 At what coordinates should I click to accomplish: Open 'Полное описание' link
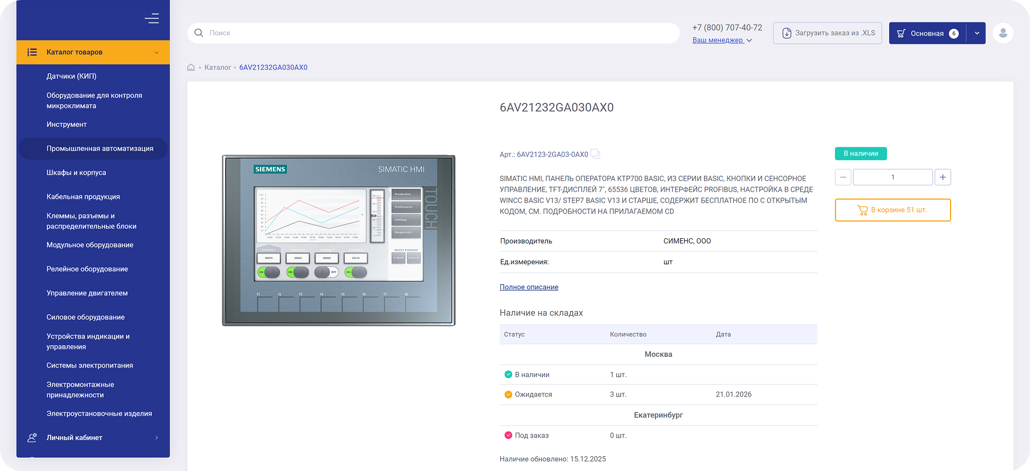[x=529, y=287]
